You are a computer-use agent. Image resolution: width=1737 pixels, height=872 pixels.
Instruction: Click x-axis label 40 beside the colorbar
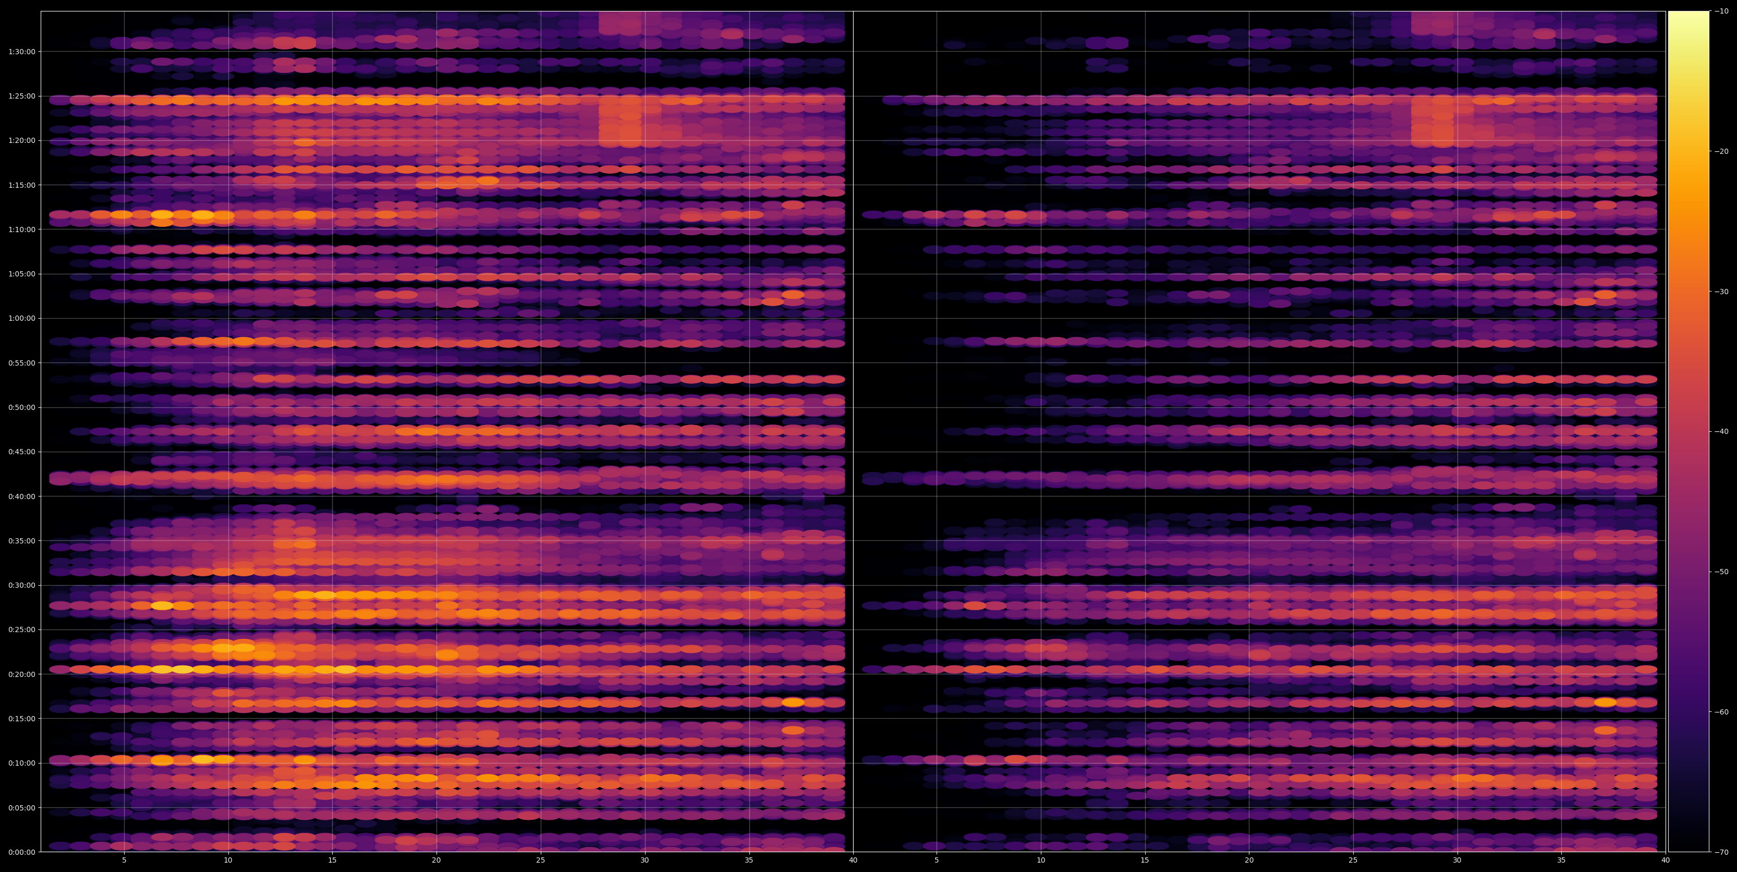[1666, 861]
